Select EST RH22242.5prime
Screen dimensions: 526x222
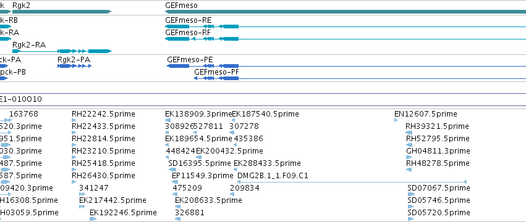[103, 114]
